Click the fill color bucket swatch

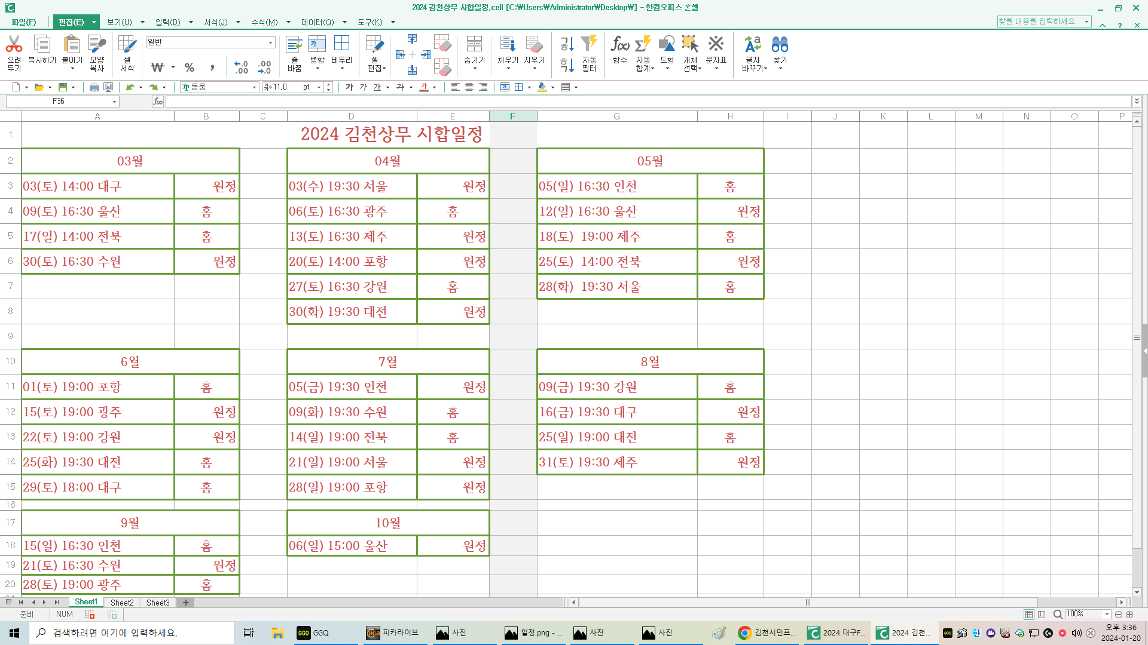tap(542, 87)
